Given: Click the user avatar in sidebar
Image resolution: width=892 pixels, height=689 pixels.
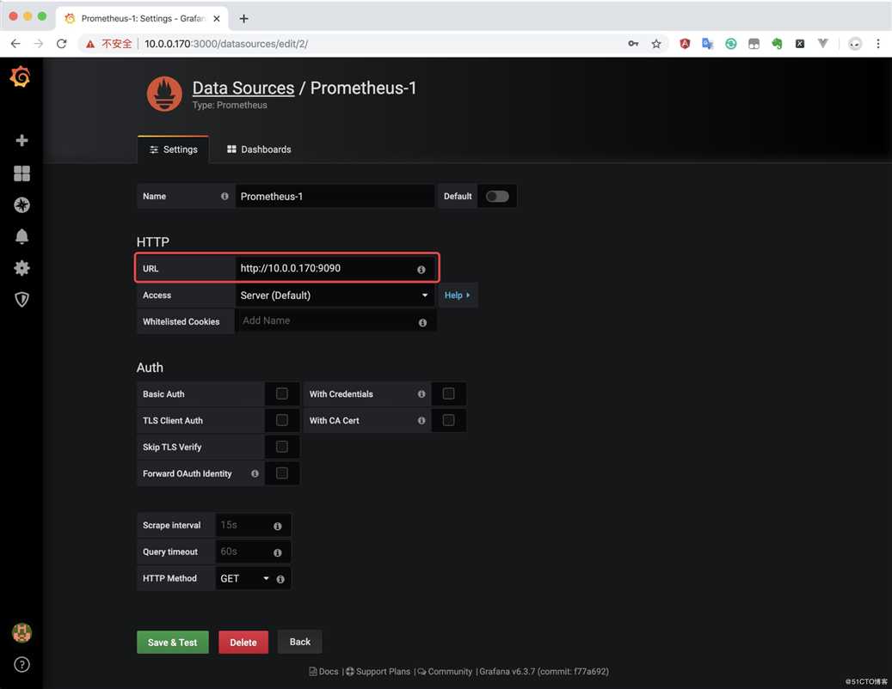Looking at the screenshot, I should [22, 632].
